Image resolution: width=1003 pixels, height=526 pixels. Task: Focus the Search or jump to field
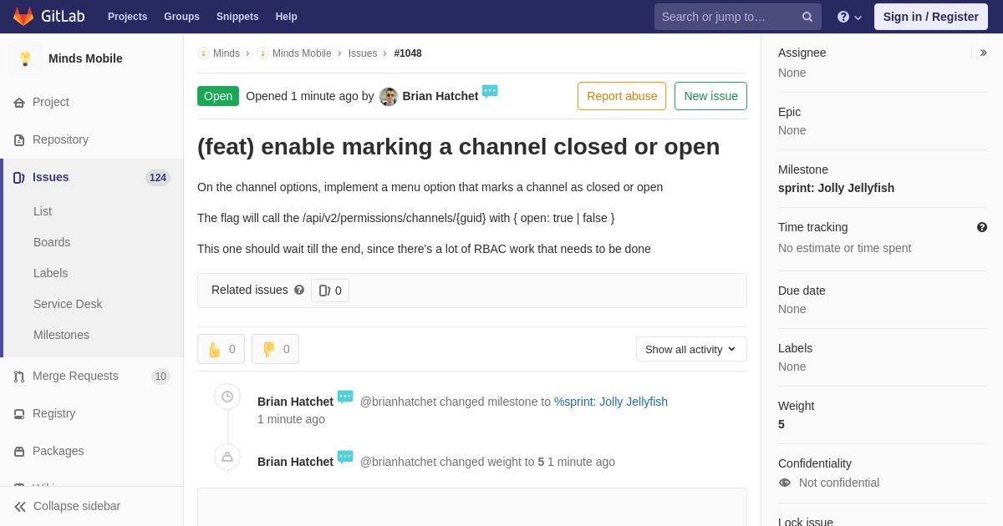tap(738, 17)
